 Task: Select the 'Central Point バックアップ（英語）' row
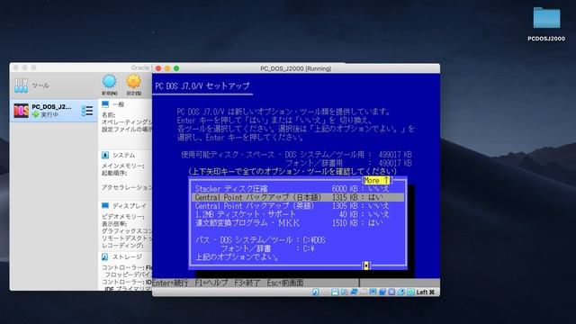coord(298,206)
